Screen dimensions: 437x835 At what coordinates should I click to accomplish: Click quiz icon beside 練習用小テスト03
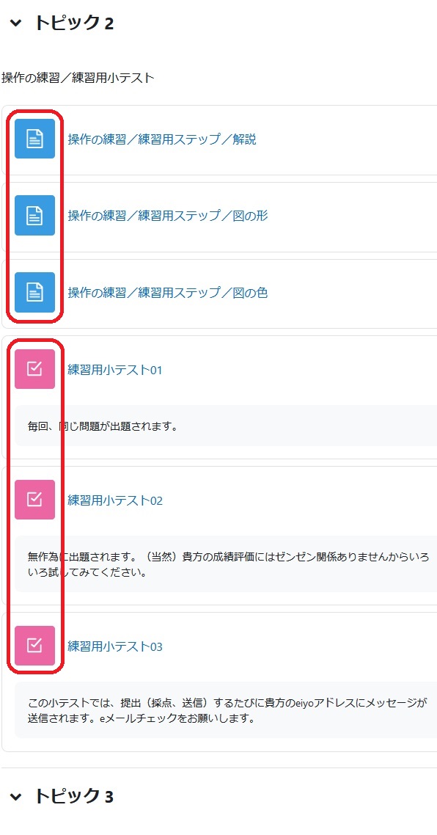pyautogui.click(x=34, y=646)
